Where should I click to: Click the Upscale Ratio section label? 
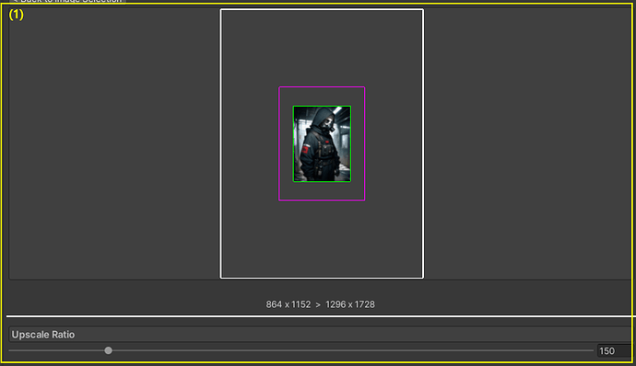[43, 335]
